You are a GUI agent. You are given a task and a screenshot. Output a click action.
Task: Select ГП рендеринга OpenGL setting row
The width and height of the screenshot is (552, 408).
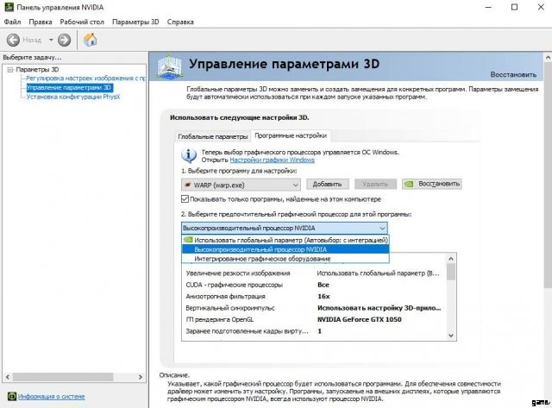pos(314,320)
